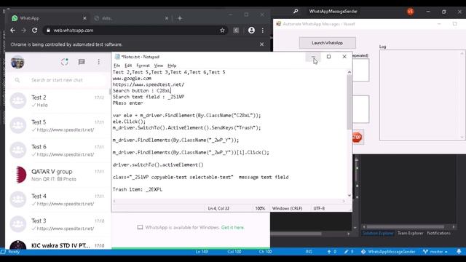Click Notepad horizontal scrollbar right arrow
The height and width of the screenshot is (262, 466).
[344, 201]
